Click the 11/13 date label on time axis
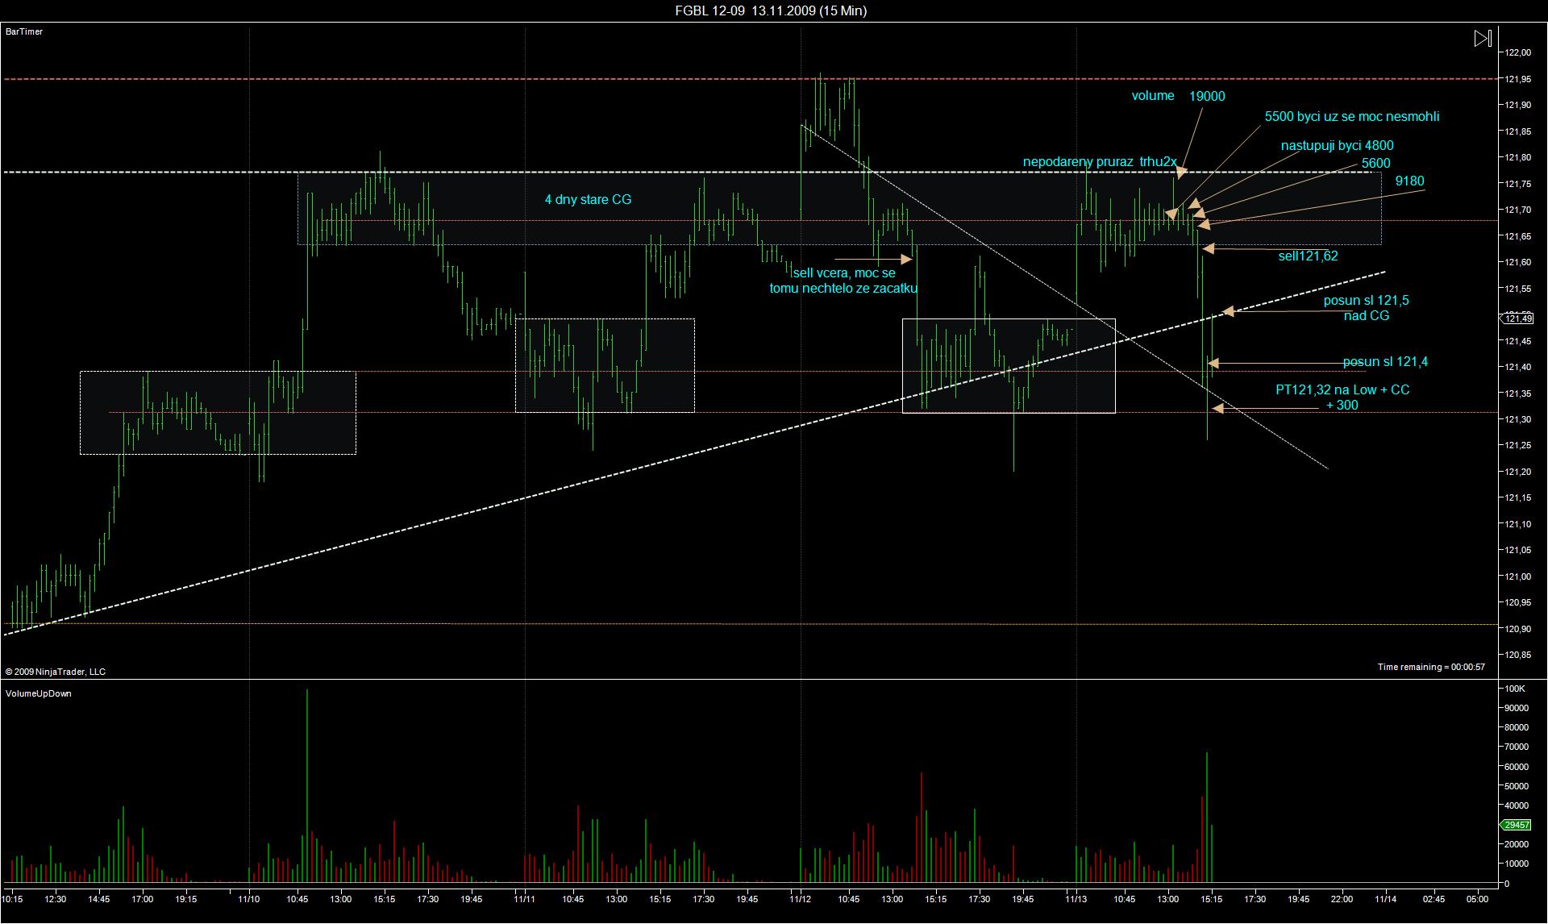 tap(1076, 898)
